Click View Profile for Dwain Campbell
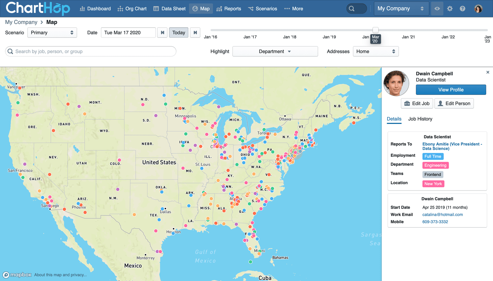 pyautogui.click(x=451, y=89)
